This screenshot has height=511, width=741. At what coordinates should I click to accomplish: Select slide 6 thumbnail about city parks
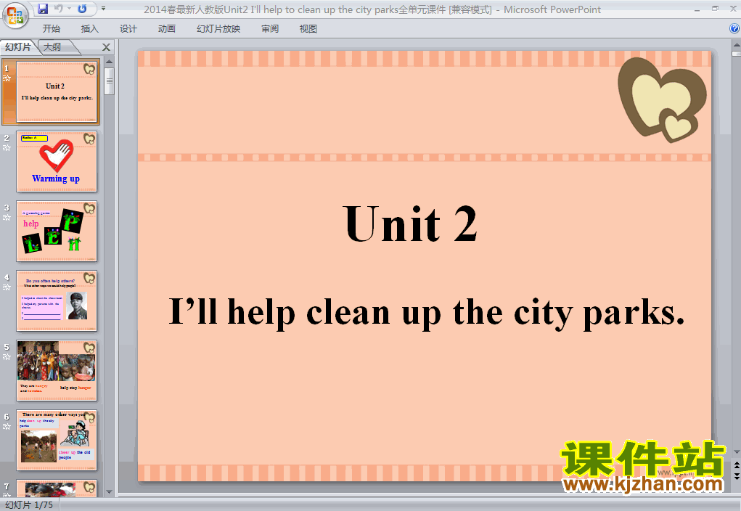57,440
